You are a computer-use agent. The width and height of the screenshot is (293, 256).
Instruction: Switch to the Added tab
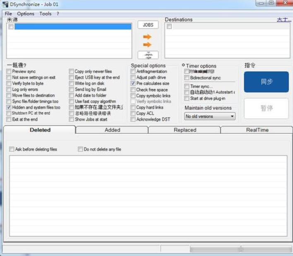tap(112, 130)
